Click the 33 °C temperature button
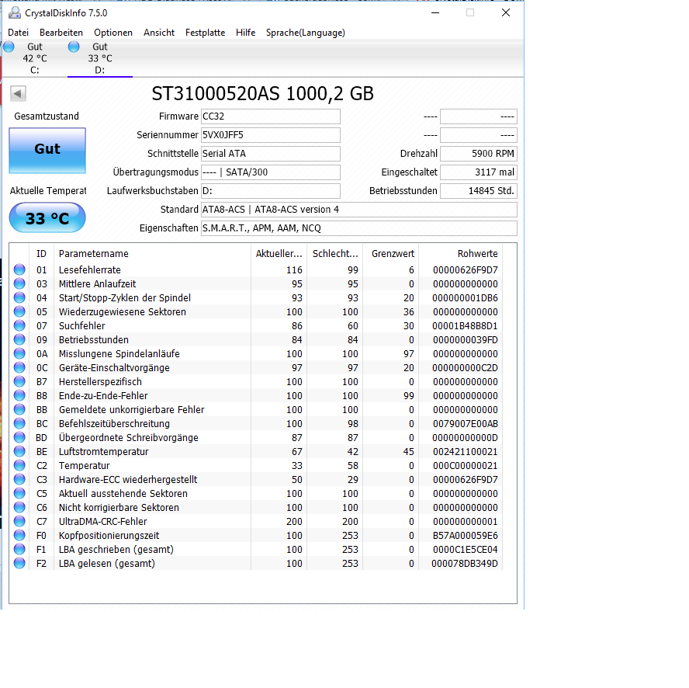689x688 pixels. 47,217
